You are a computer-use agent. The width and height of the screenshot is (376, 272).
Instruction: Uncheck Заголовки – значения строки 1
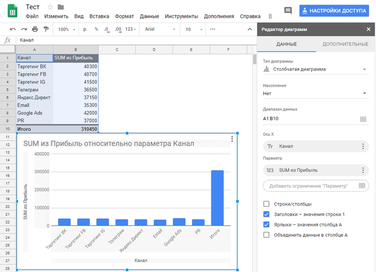(267, 214)
